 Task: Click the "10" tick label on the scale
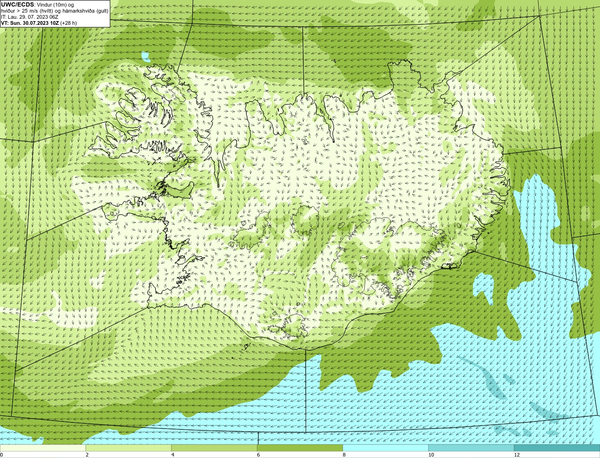tap(430, 455)
